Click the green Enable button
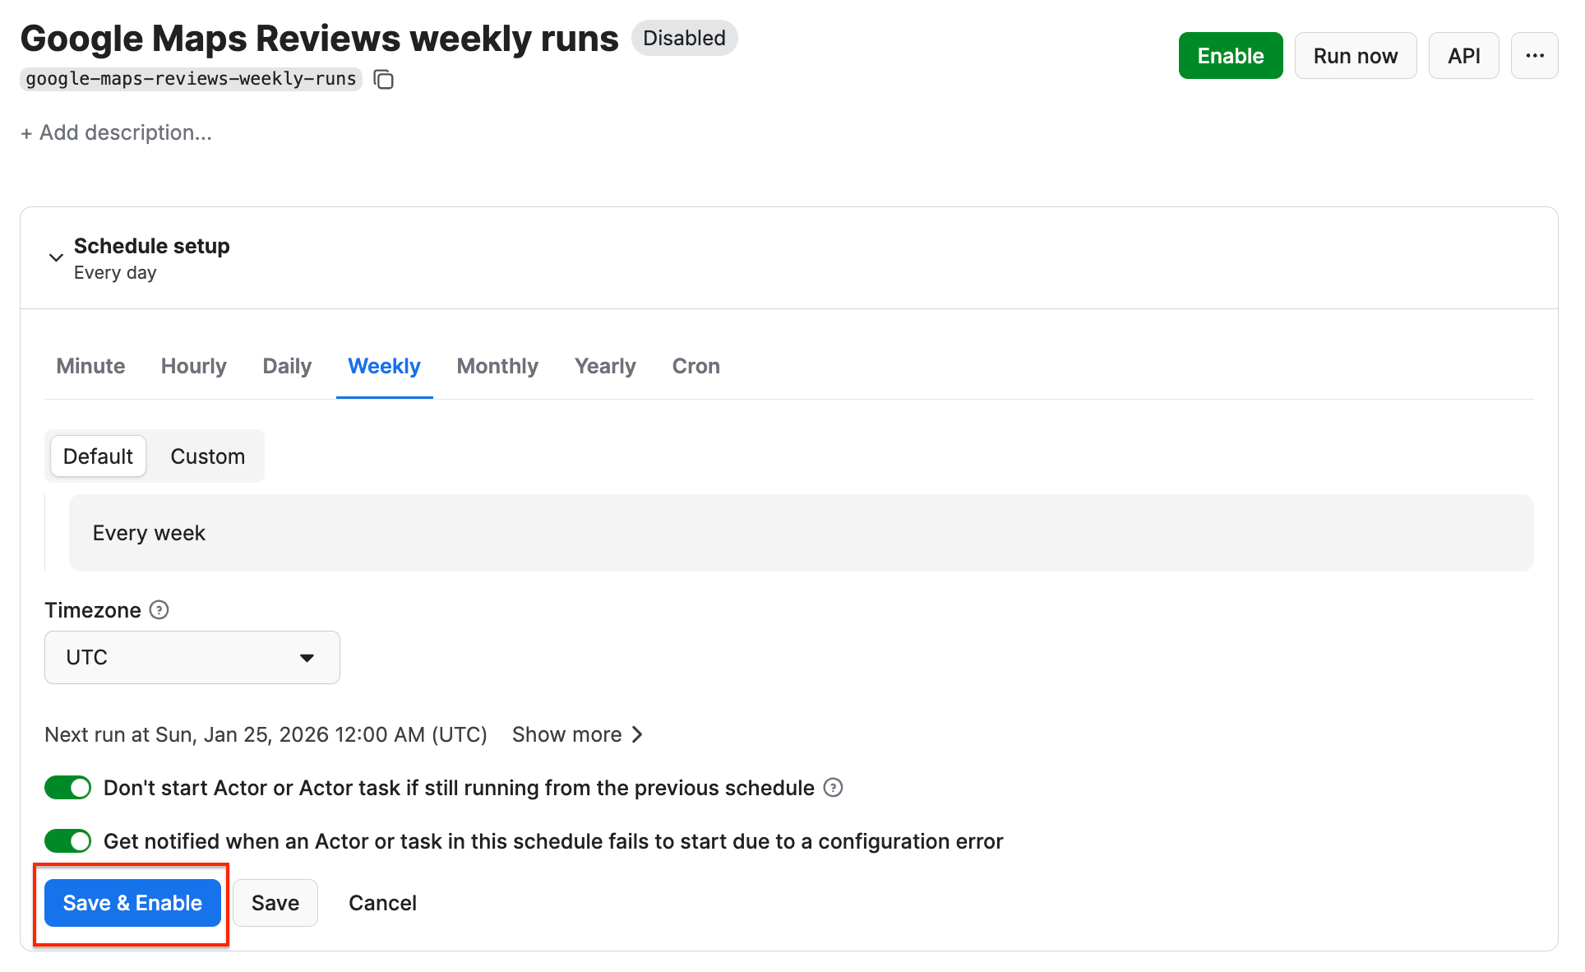The width and height of the screenshot is (1585, 972). 1229,56
